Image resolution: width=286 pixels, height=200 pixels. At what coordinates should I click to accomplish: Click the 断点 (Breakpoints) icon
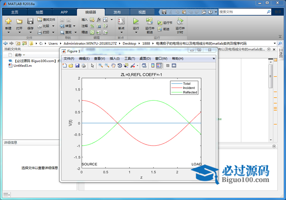click(121, 21)
